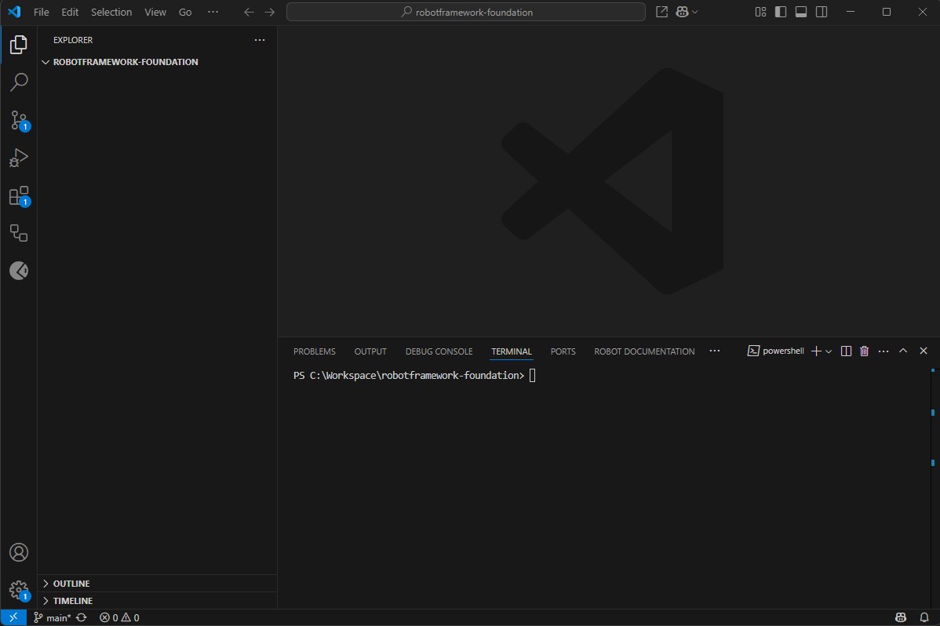
Task: Click the powershell terminal label
Action: pyautogui.click(x=776, y=351)
